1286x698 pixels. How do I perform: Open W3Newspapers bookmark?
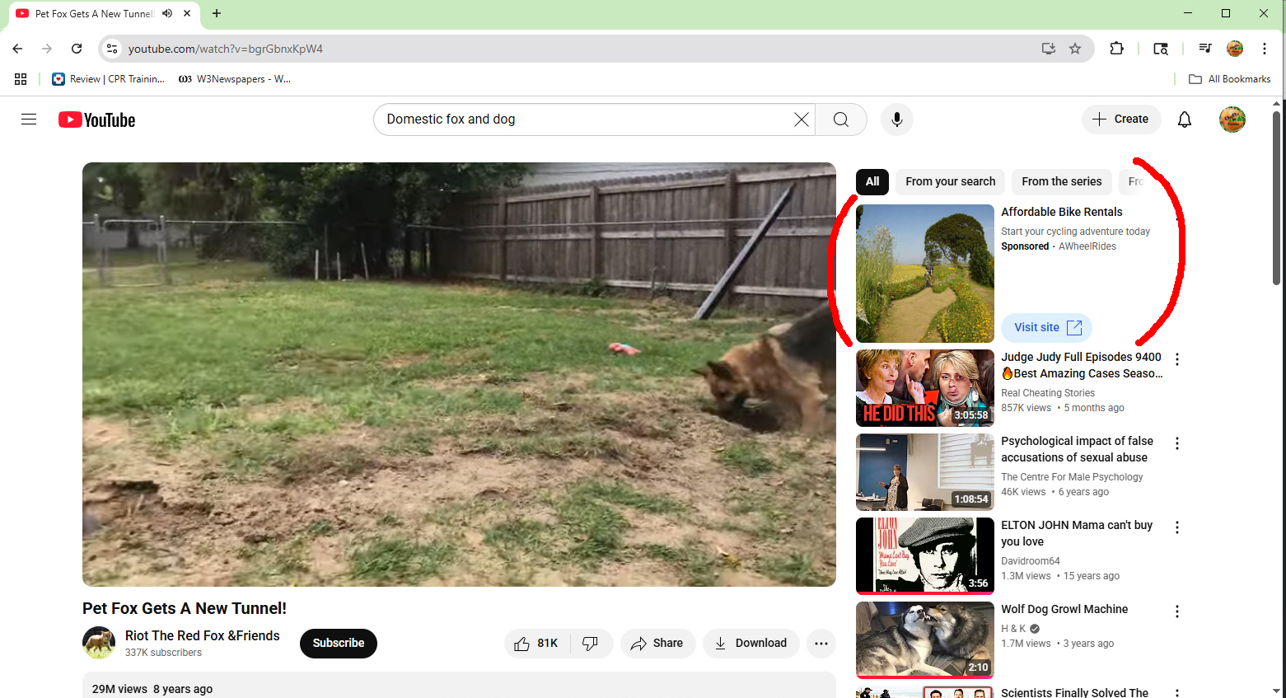(235, 79)
